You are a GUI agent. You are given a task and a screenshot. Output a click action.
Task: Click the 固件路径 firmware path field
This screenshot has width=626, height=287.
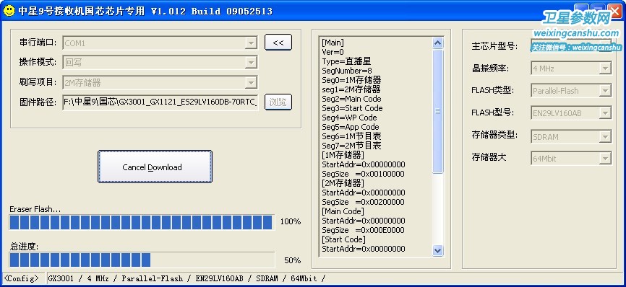pos(160,102)
